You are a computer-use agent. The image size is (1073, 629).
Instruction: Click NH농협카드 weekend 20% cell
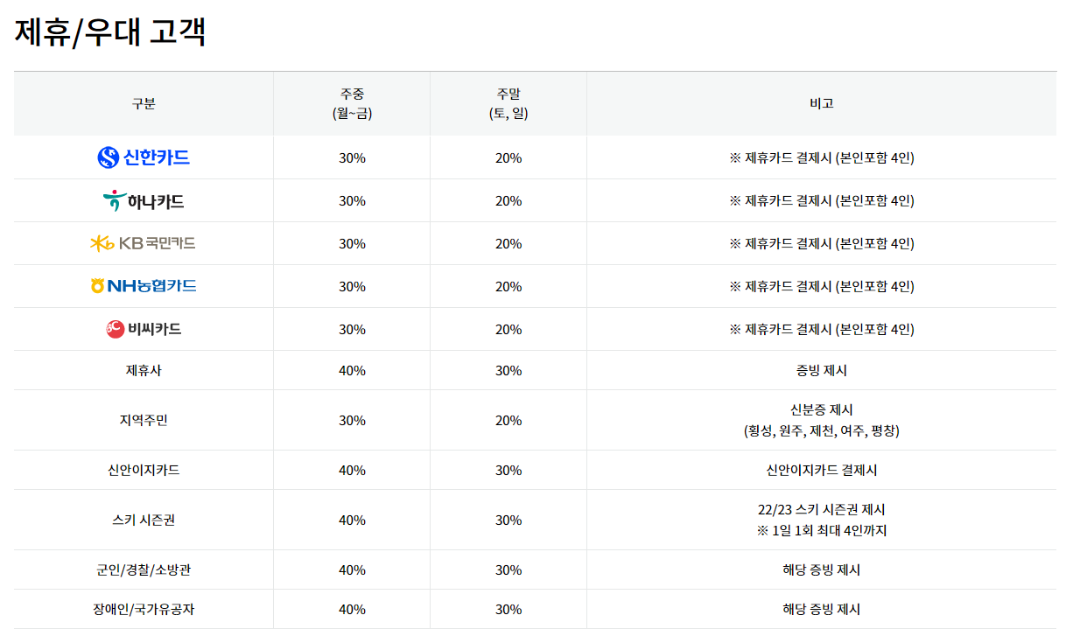[x=508, y=286]
